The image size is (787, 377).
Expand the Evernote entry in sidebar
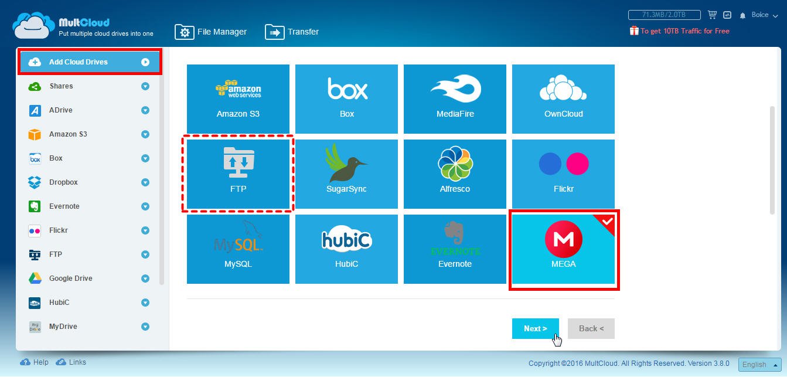[x=145, y=206]
